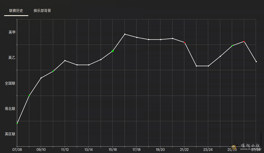
Task: Click the 23/24 season data point
Action: click(x=208, y=66)
